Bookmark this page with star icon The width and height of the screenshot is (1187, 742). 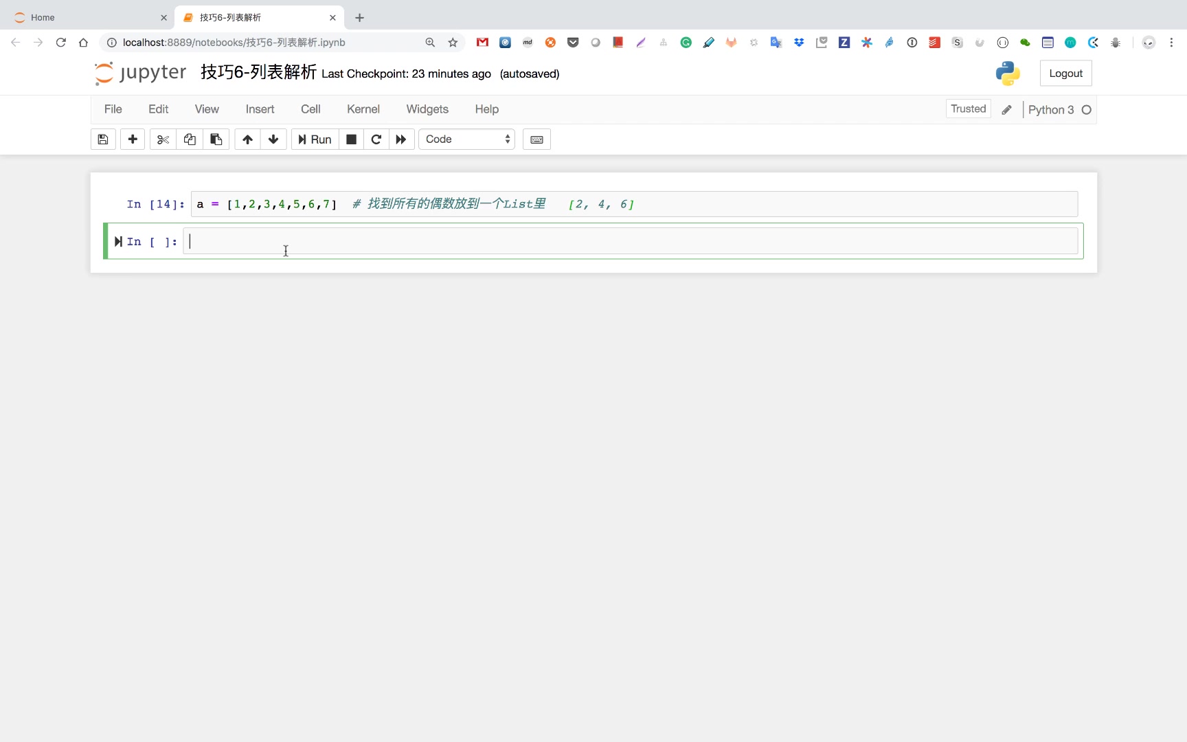tap(453, 43)
